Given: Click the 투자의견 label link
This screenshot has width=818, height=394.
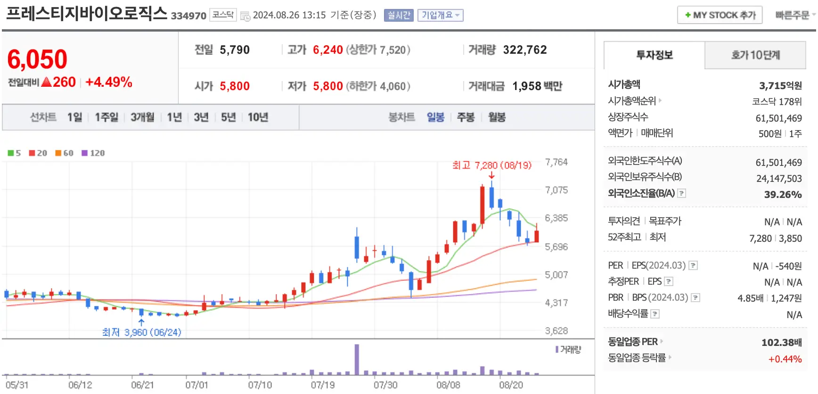Looking at the screenshot, I should click(x=624, y=221).
